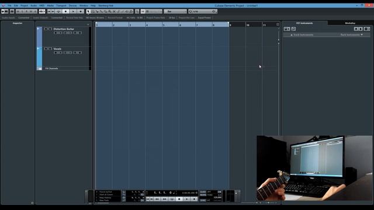Mute the Distortion Guitar track
This screenshot has width=374, height=210.
(46, 29)
